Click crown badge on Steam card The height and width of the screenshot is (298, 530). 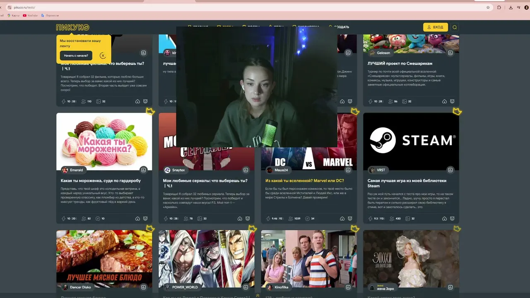[x=457, y=111]
